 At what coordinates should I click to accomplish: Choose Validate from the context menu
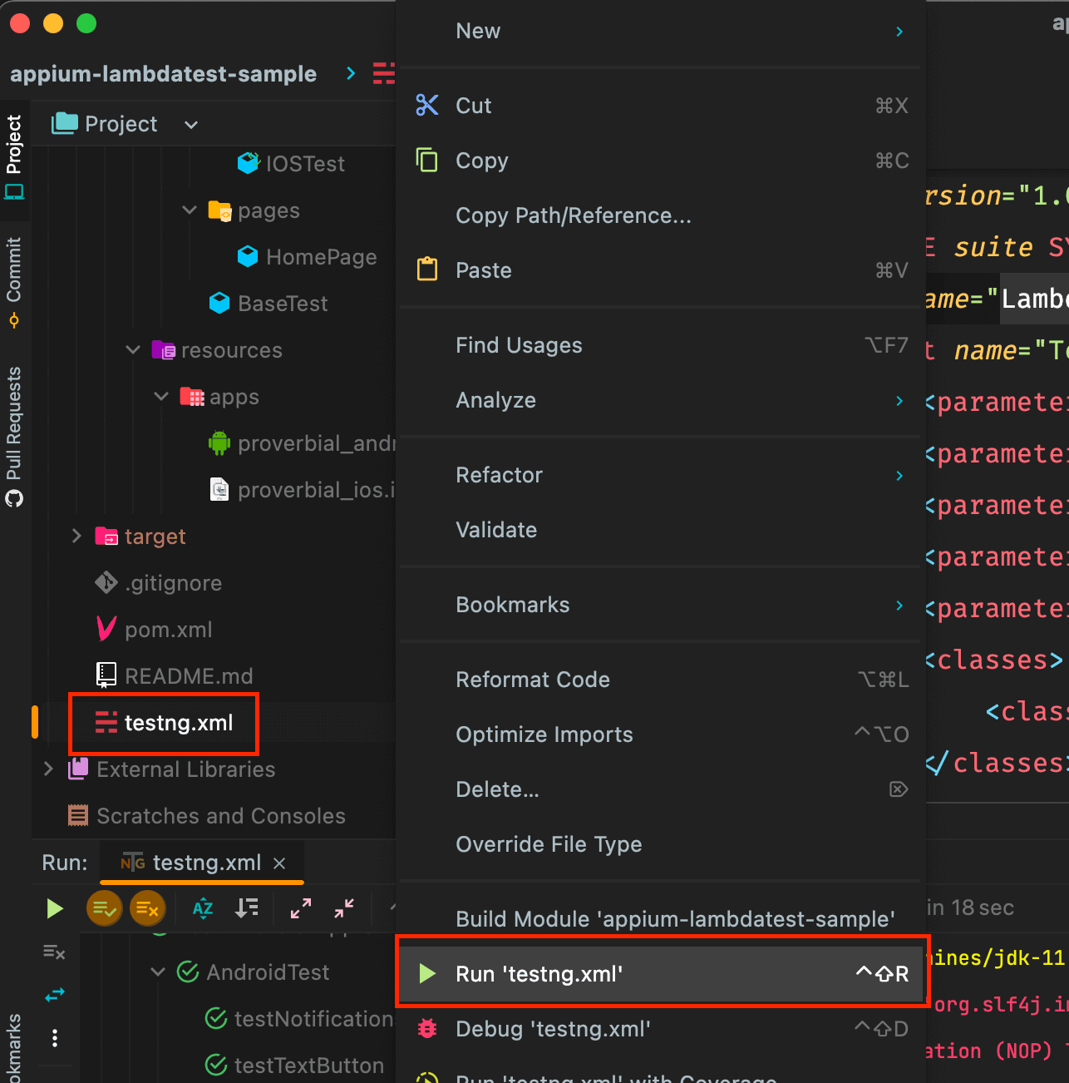663,530
